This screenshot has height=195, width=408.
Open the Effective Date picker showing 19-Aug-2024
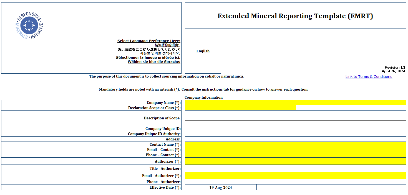221,187
